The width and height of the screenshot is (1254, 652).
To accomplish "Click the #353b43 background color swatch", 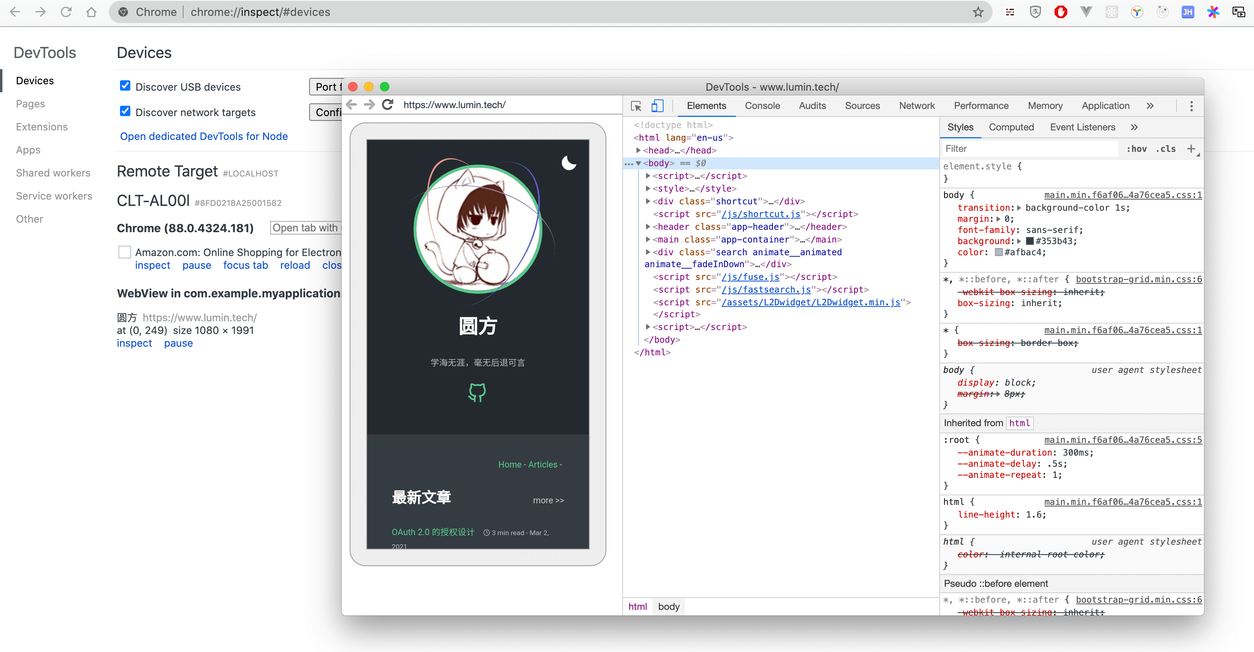I will (1030, 241).
